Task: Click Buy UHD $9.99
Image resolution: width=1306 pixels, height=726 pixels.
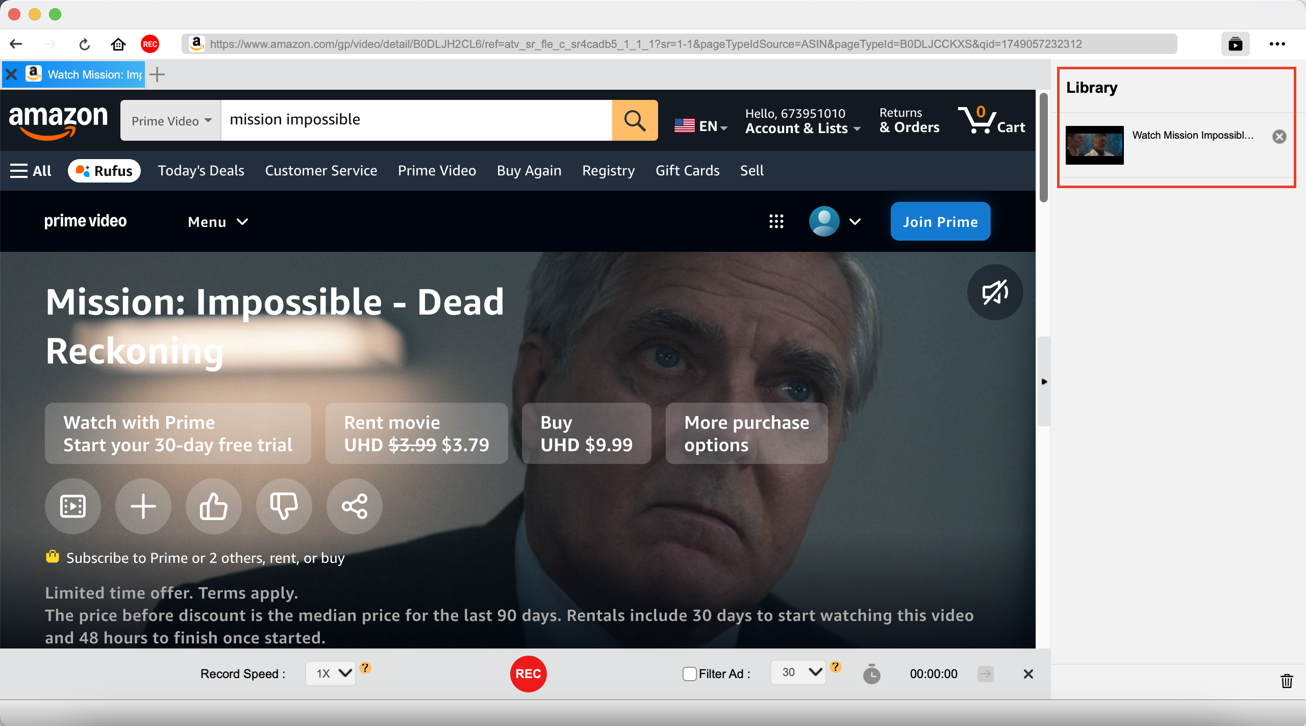Action: 587,433
